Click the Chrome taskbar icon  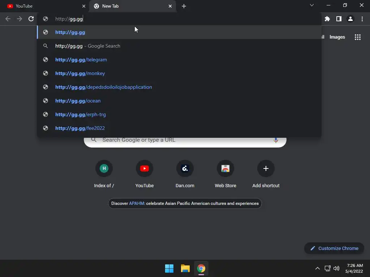[201, 268]
